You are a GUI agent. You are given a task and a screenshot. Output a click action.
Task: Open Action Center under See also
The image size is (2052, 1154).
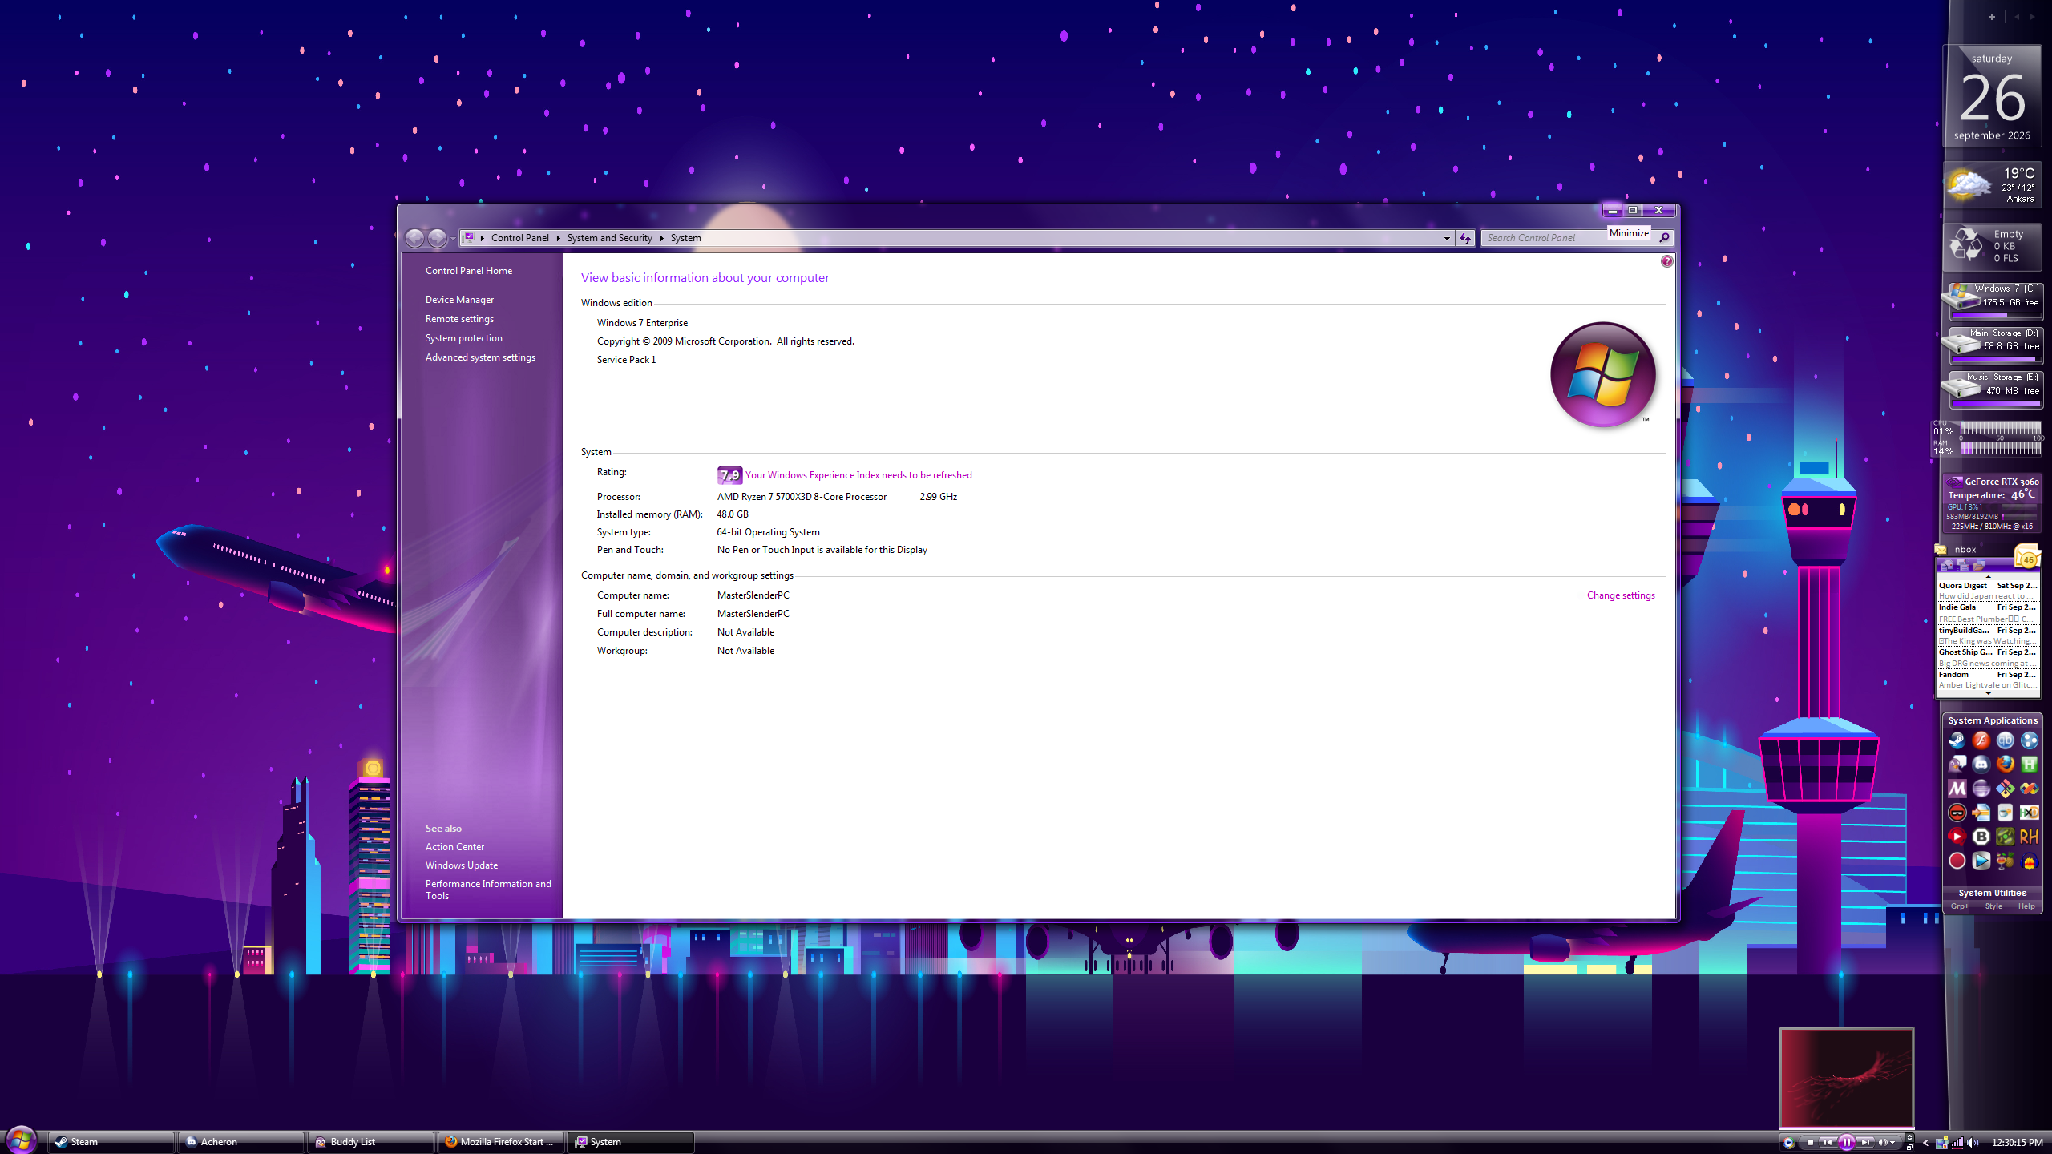454,847
